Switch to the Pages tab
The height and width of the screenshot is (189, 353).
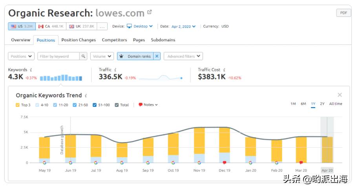point(139,40)
